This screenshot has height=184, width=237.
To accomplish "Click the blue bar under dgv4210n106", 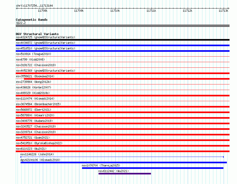I will (x=124, y=162).
